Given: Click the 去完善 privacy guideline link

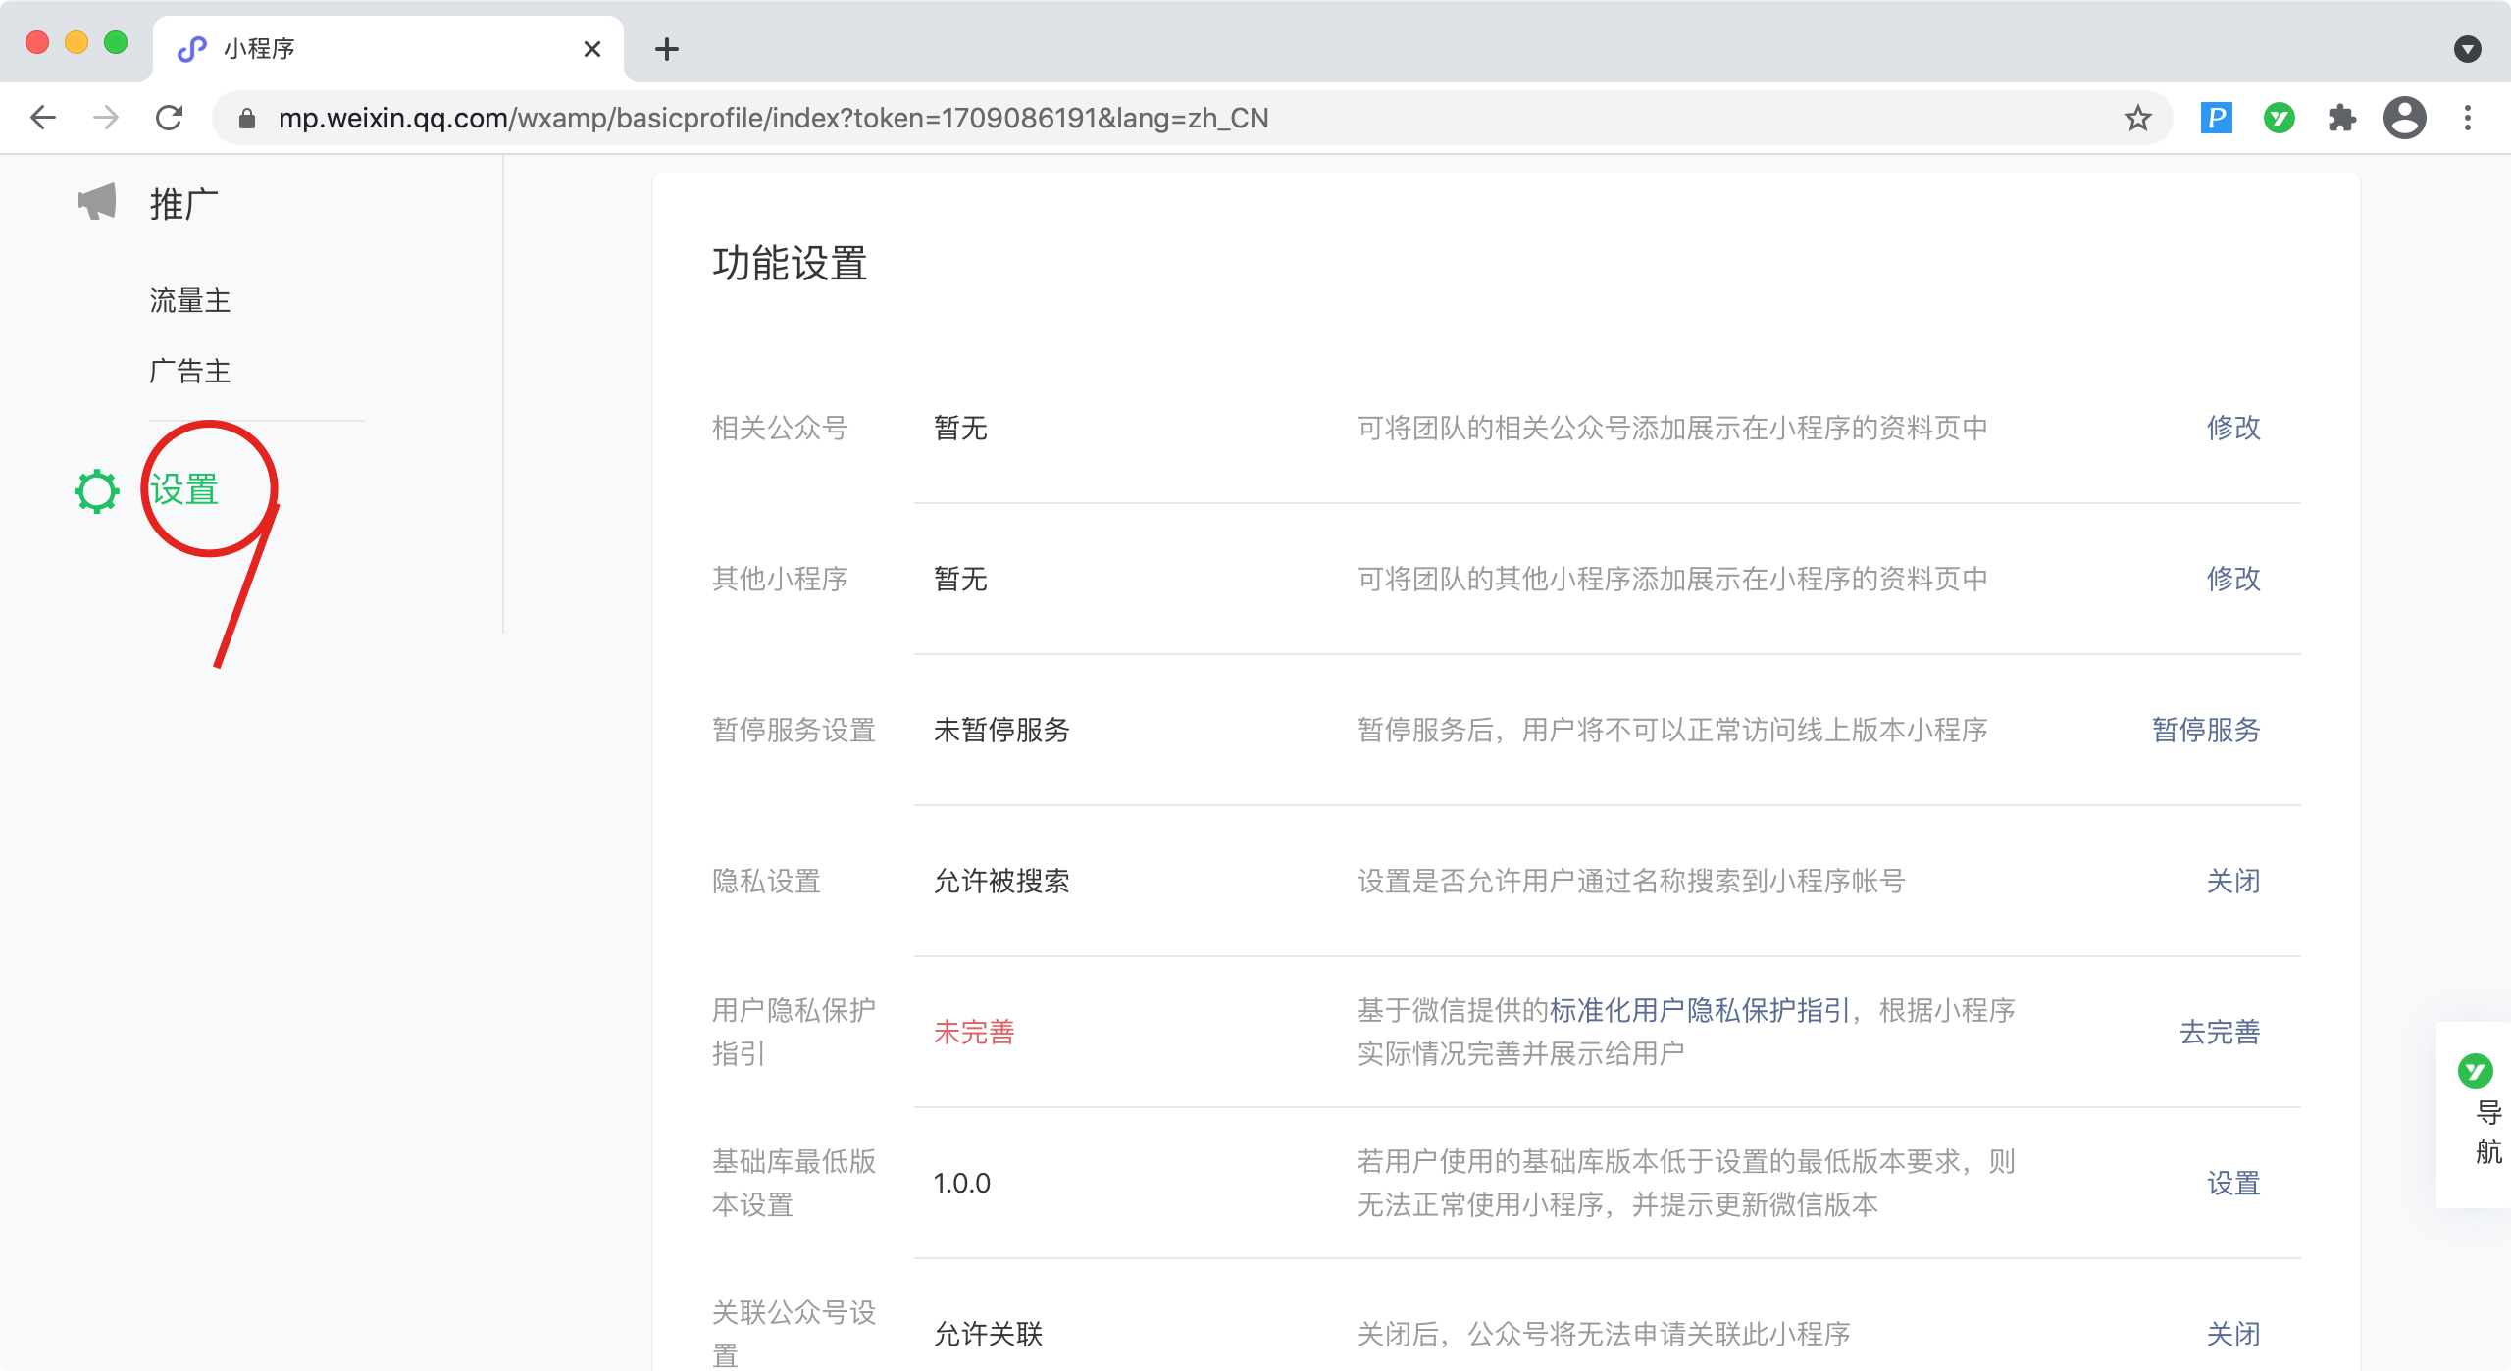Looking at the screenshot, I should [x=2220, y=1032].
